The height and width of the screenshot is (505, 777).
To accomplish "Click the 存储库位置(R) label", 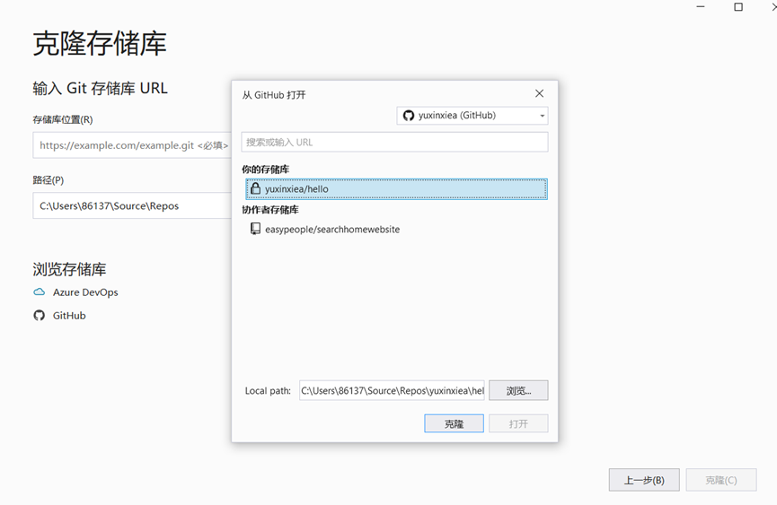I will point(63,119).
